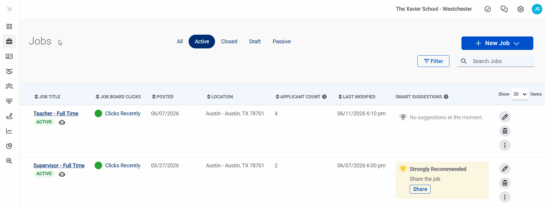
Task: Sort by Posted column
Action: 163,97
